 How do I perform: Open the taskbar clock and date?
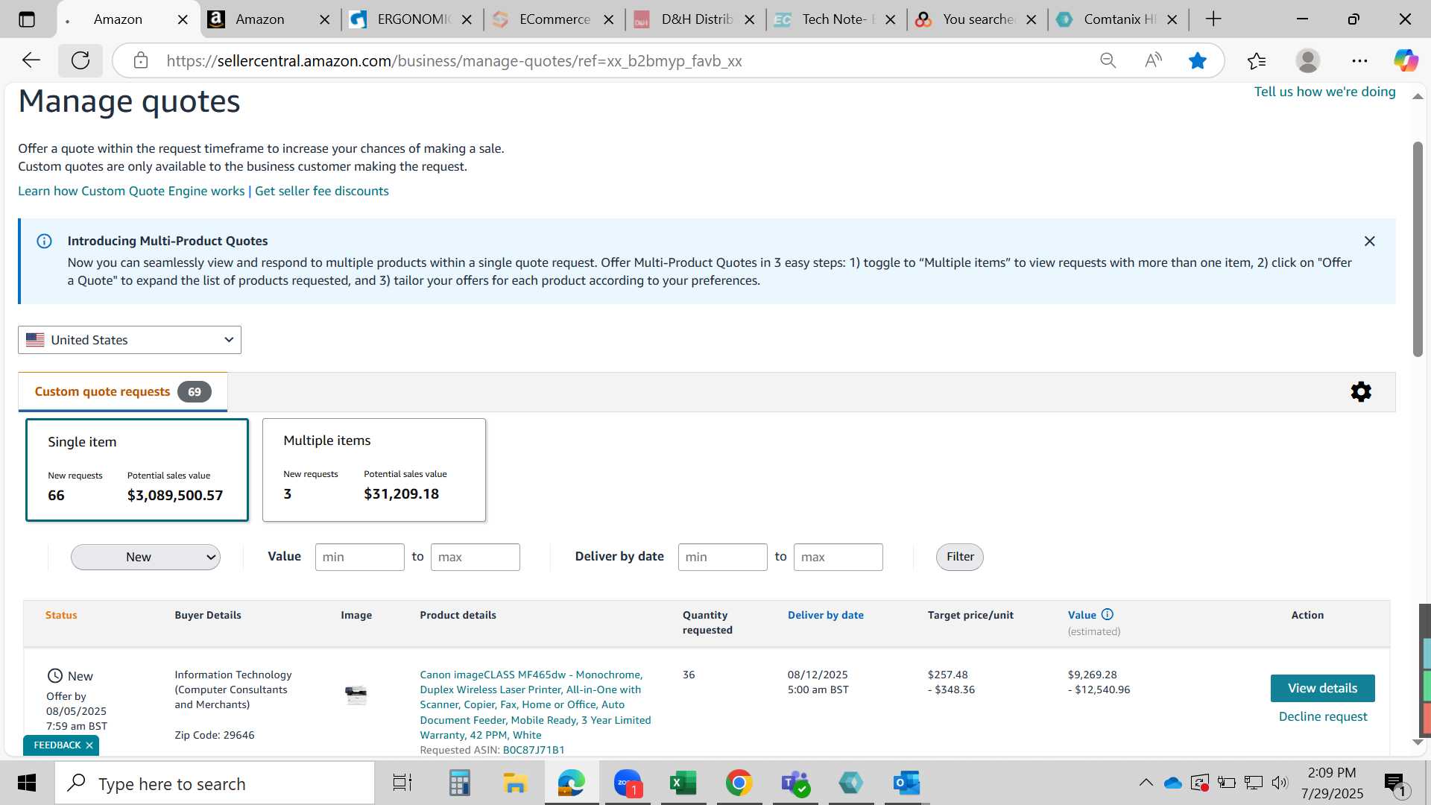tap(1332, 783)
